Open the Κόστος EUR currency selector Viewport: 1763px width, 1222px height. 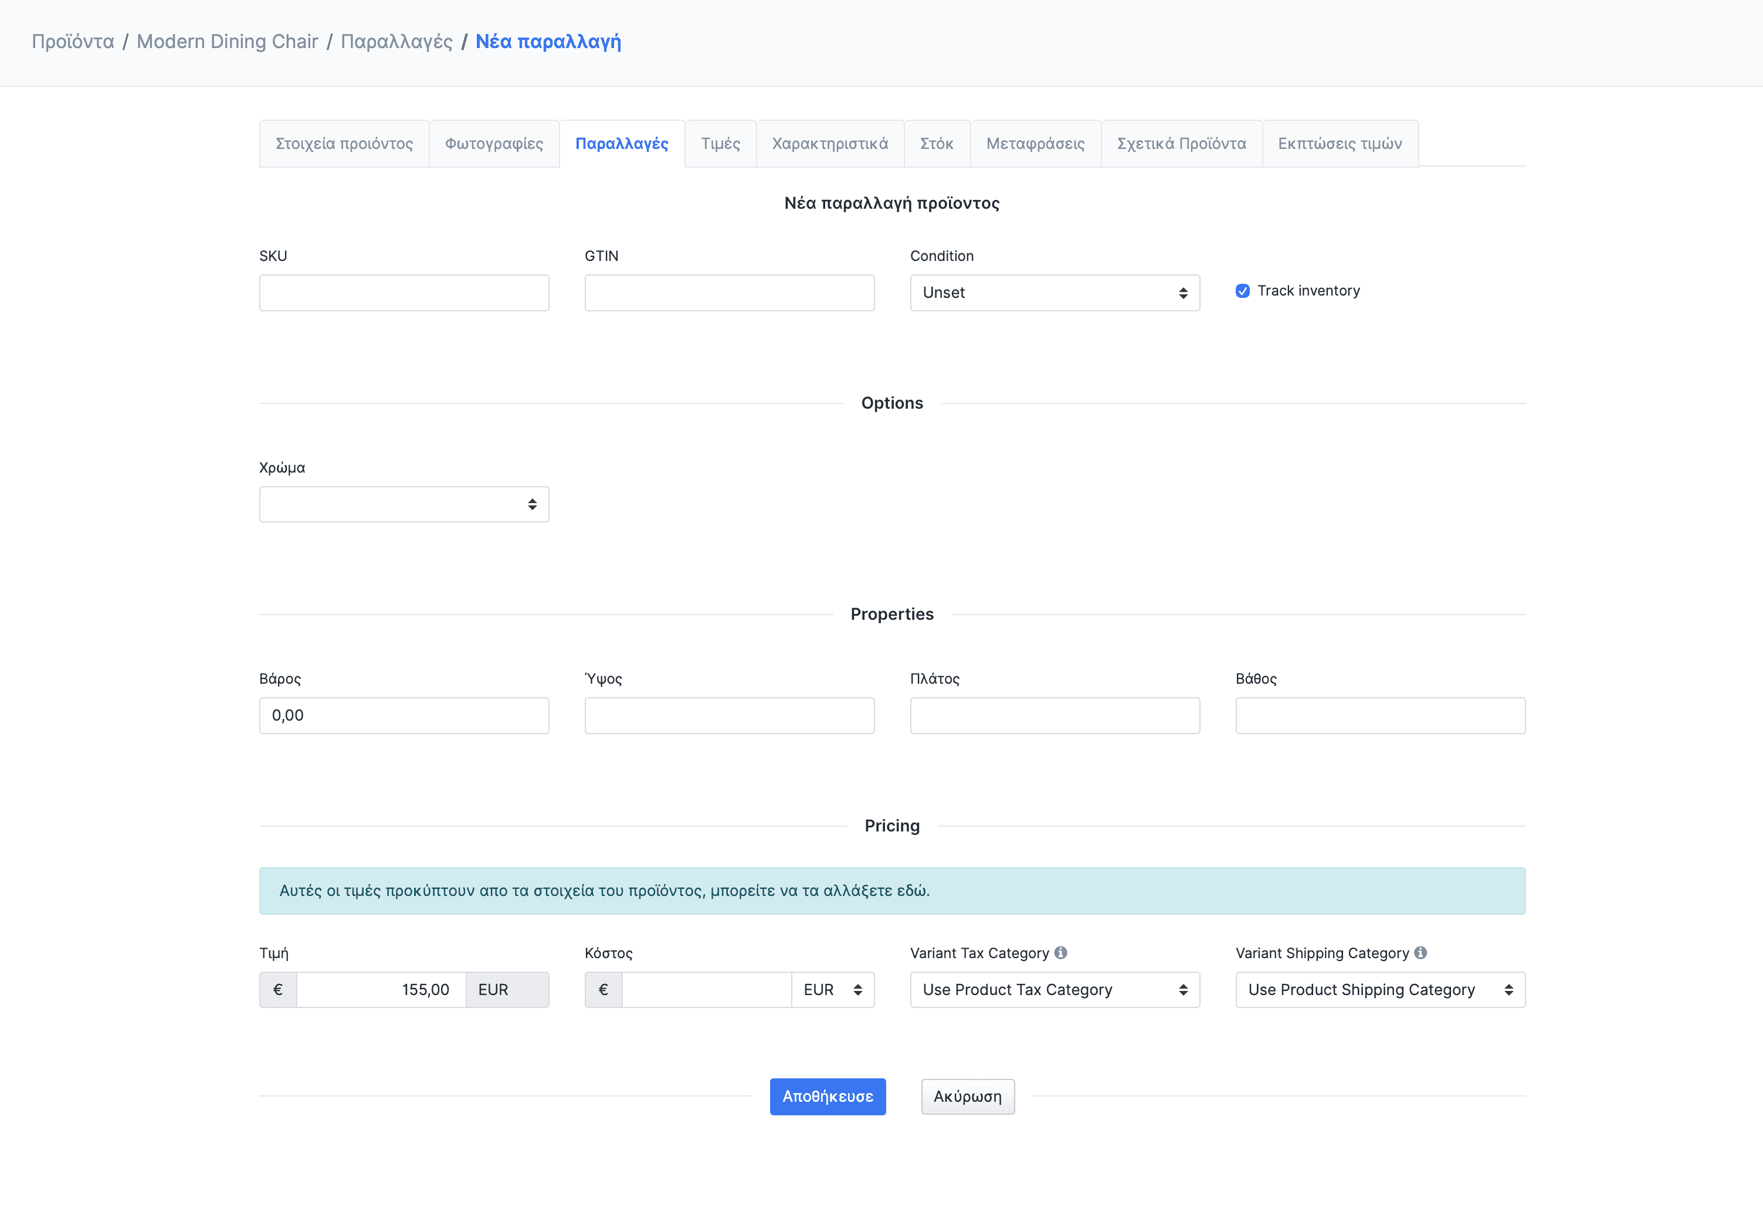coord(832,989)
